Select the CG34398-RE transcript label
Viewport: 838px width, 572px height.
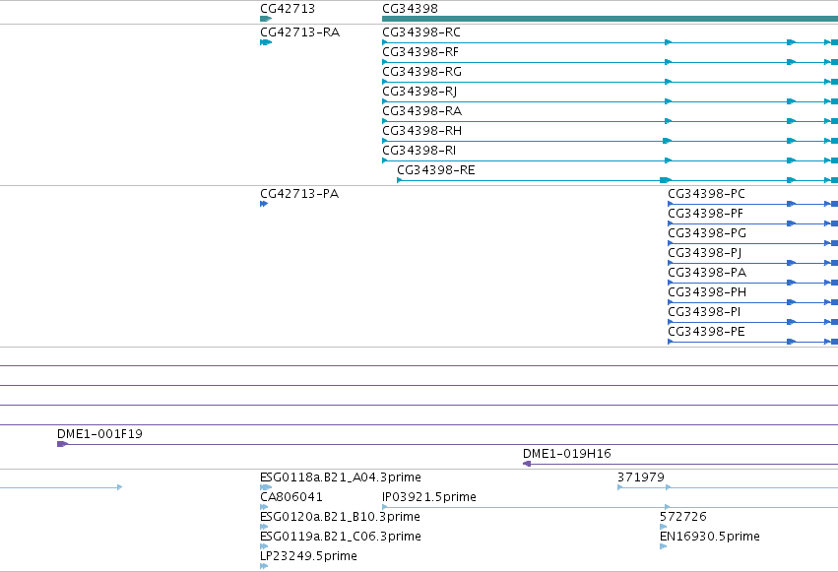[436, 170]
